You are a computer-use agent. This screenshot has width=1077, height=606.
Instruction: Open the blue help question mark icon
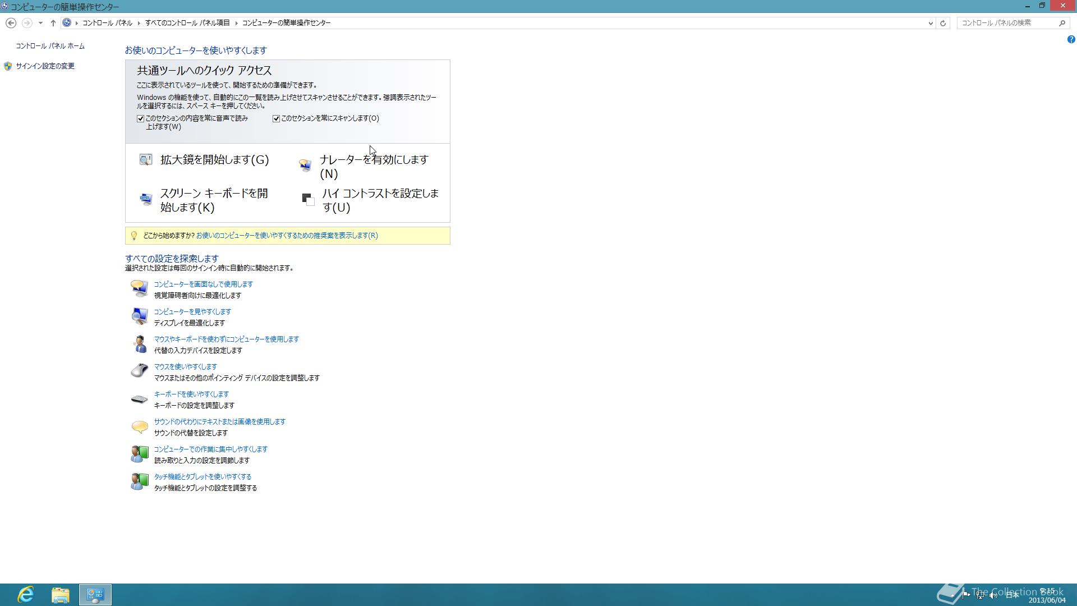(1071, 39)
